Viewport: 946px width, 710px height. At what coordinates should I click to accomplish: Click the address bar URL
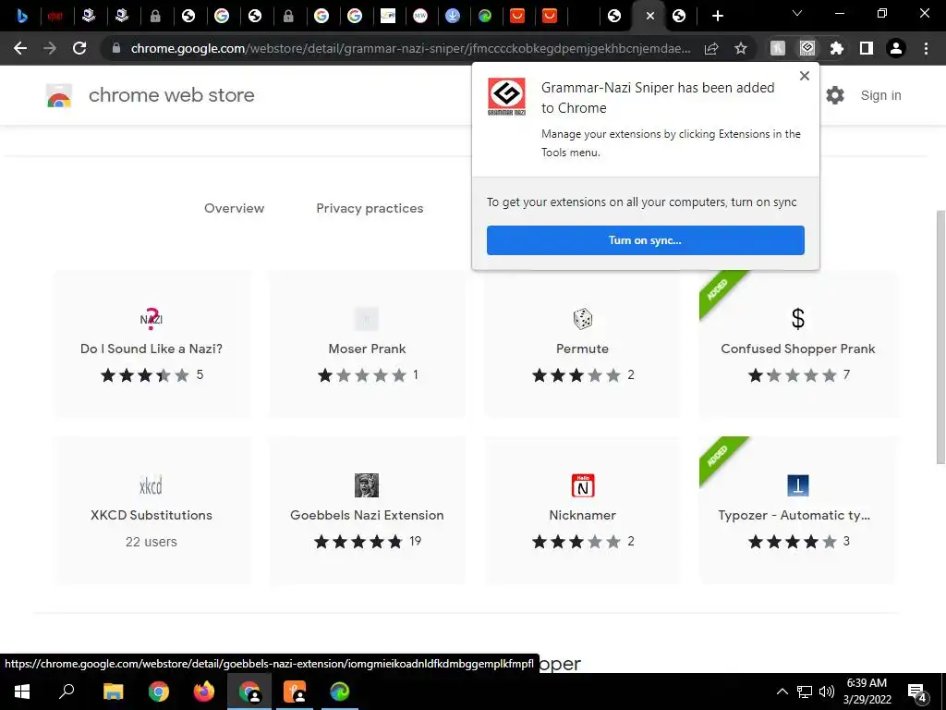coord(410,48)
